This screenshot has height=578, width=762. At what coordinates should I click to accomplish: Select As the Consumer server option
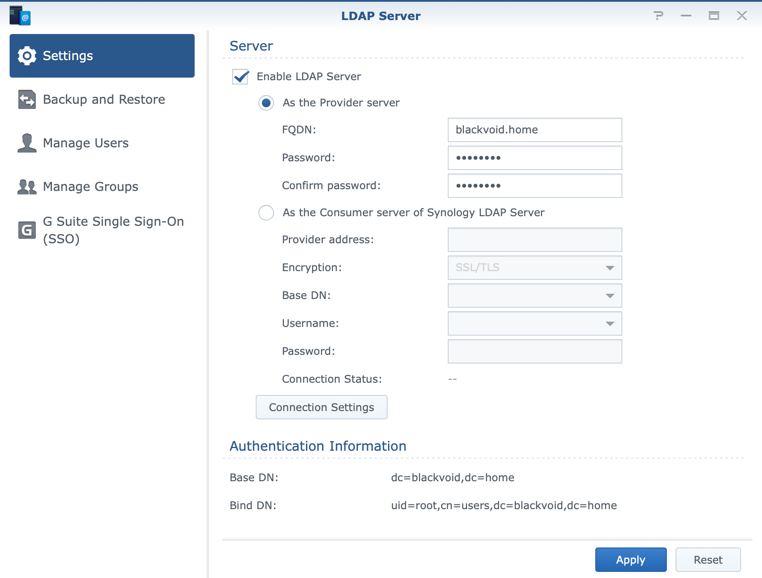tap(266, 213)
